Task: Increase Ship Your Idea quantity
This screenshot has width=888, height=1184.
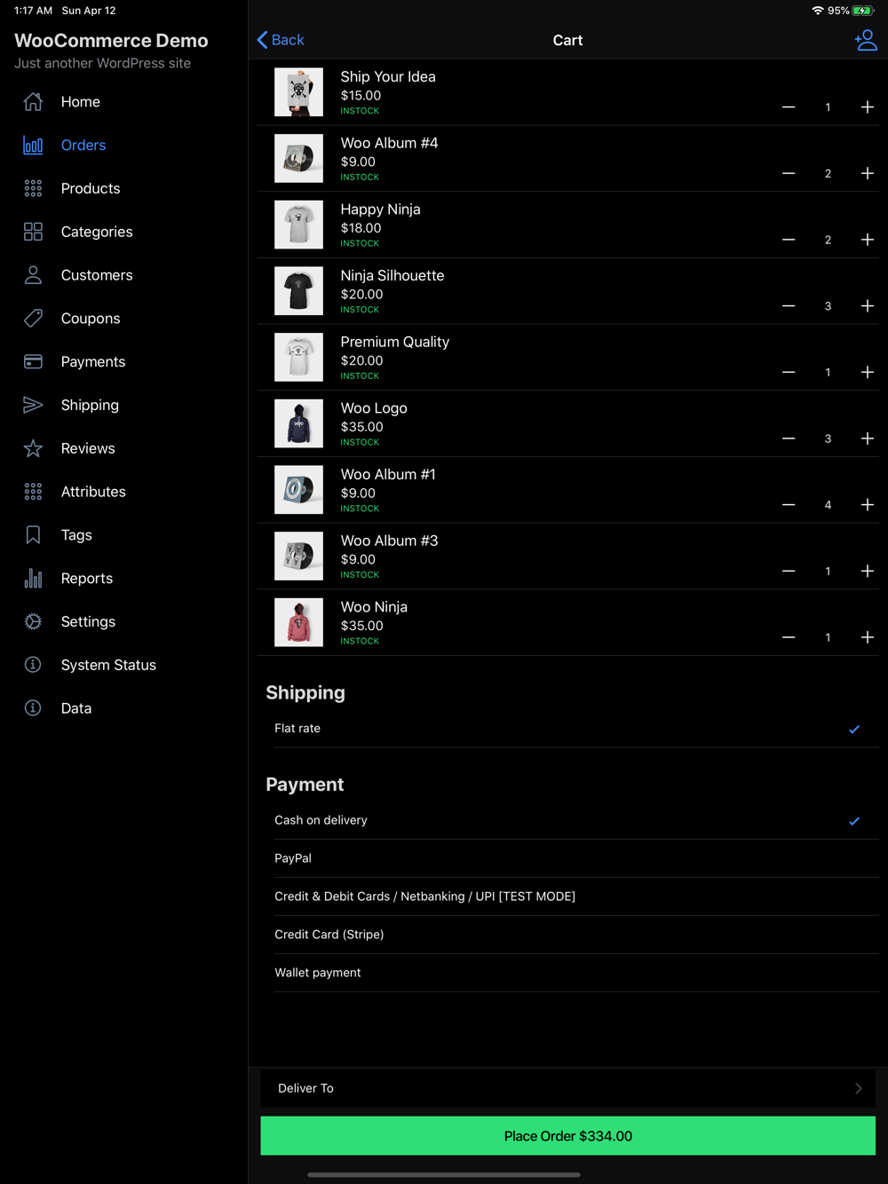Action: 868,107
